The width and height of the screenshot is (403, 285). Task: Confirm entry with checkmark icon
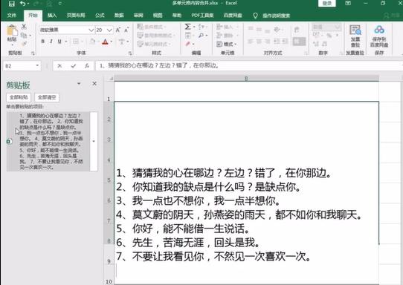click(x=74, y=66)
